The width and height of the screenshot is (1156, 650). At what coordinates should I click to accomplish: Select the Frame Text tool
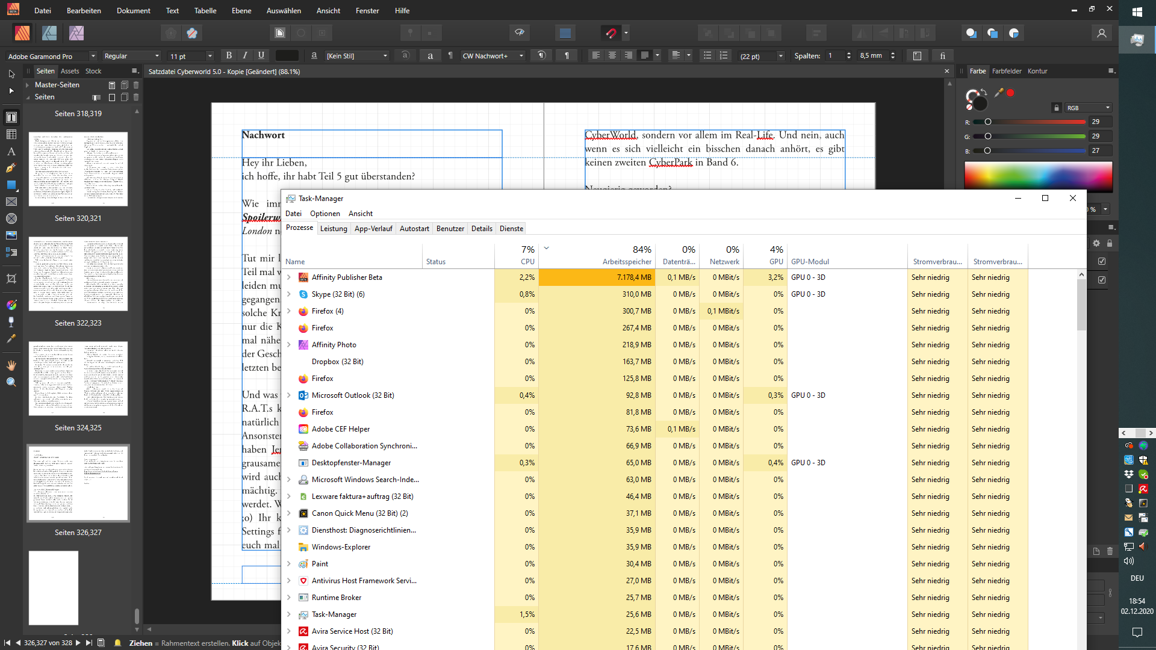pos(11,117)
